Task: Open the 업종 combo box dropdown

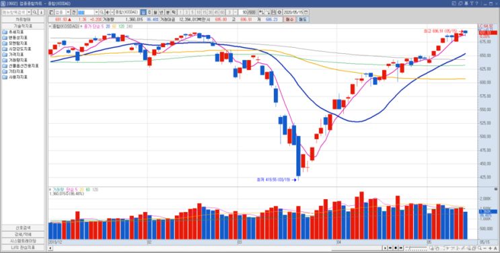Action: tap(68, 12)
